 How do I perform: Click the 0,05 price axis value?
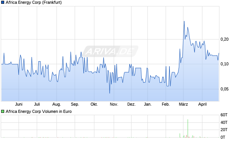224,89
